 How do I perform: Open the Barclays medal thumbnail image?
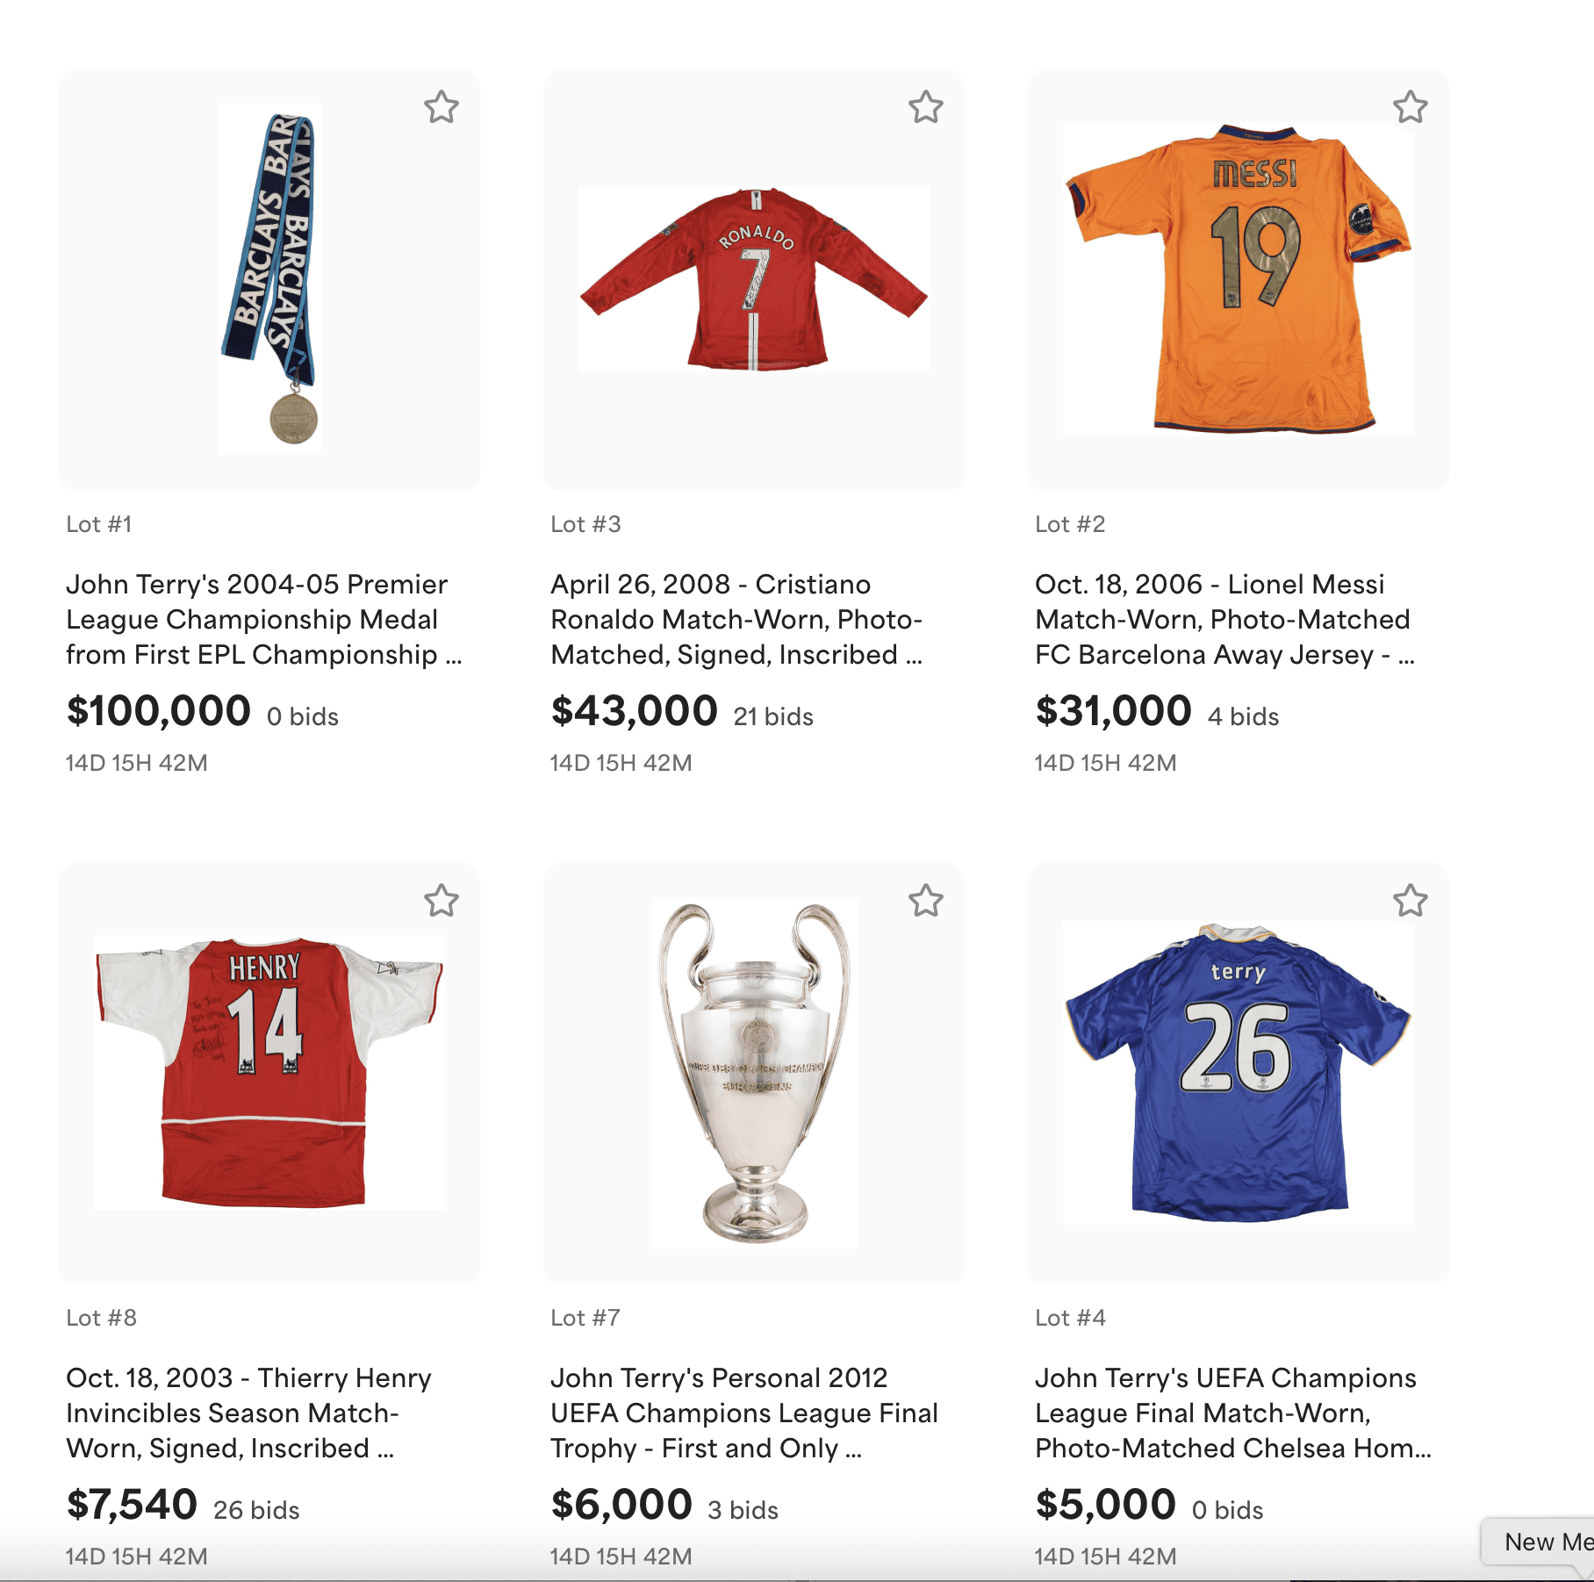[269, 279]
